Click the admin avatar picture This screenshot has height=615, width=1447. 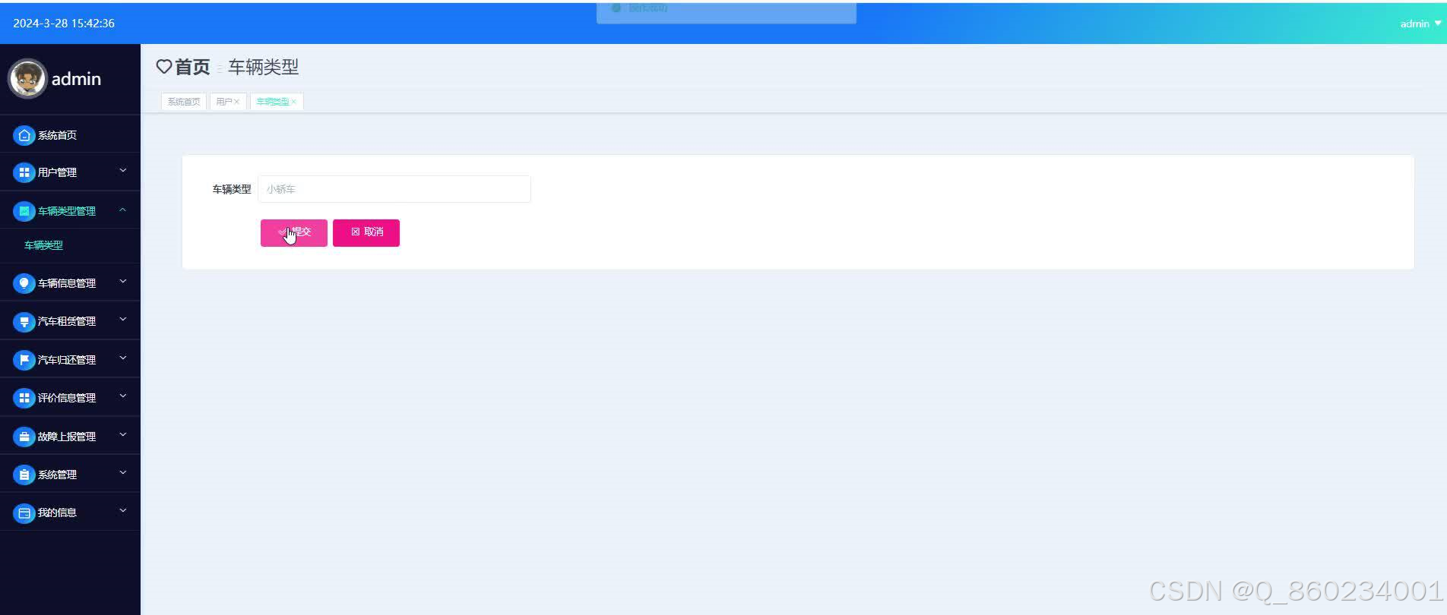coord(27,79)
